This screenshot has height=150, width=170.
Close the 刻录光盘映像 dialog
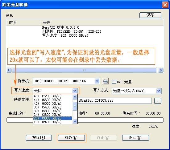(165, 5)
